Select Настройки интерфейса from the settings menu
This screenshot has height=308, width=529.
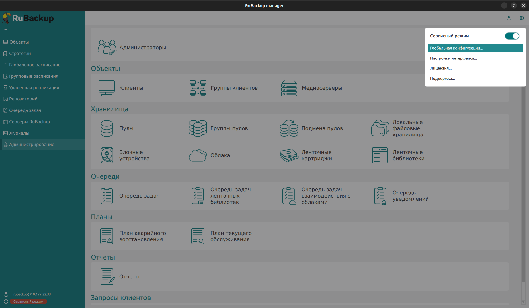click(453, 58)
